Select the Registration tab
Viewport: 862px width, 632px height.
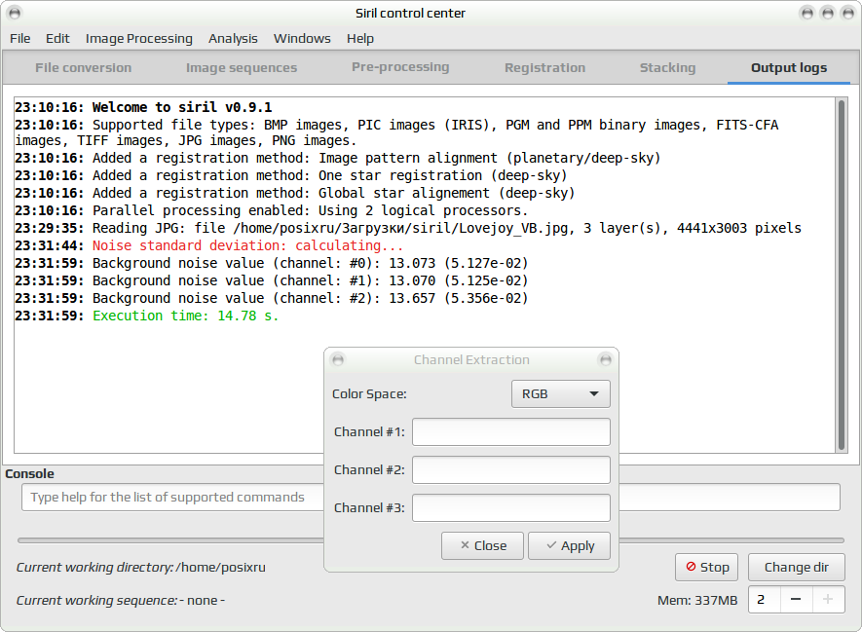[544, 67]
